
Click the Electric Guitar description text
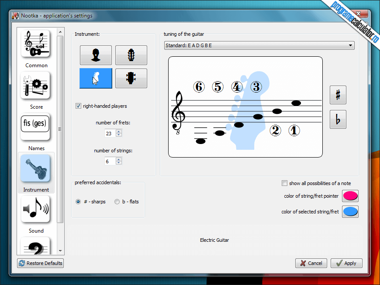[214, 240]
